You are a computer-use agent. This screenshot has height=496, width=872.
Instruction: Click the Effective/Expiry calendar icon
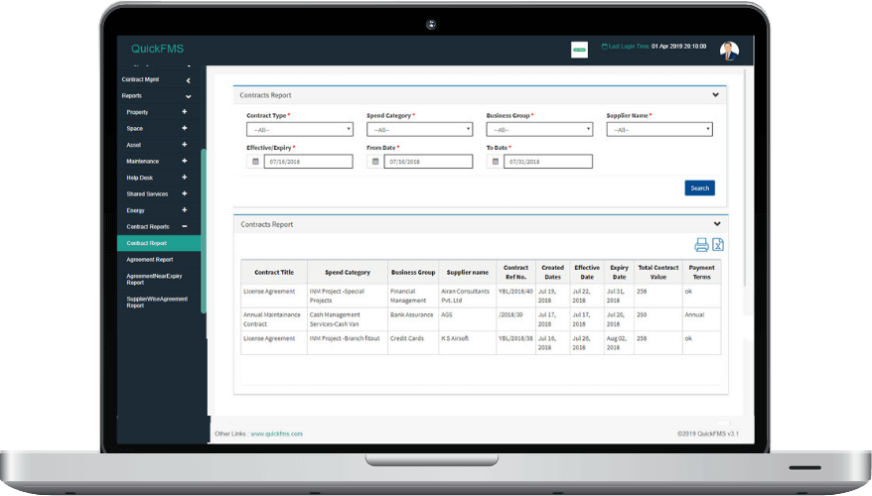tap(255, 162)
